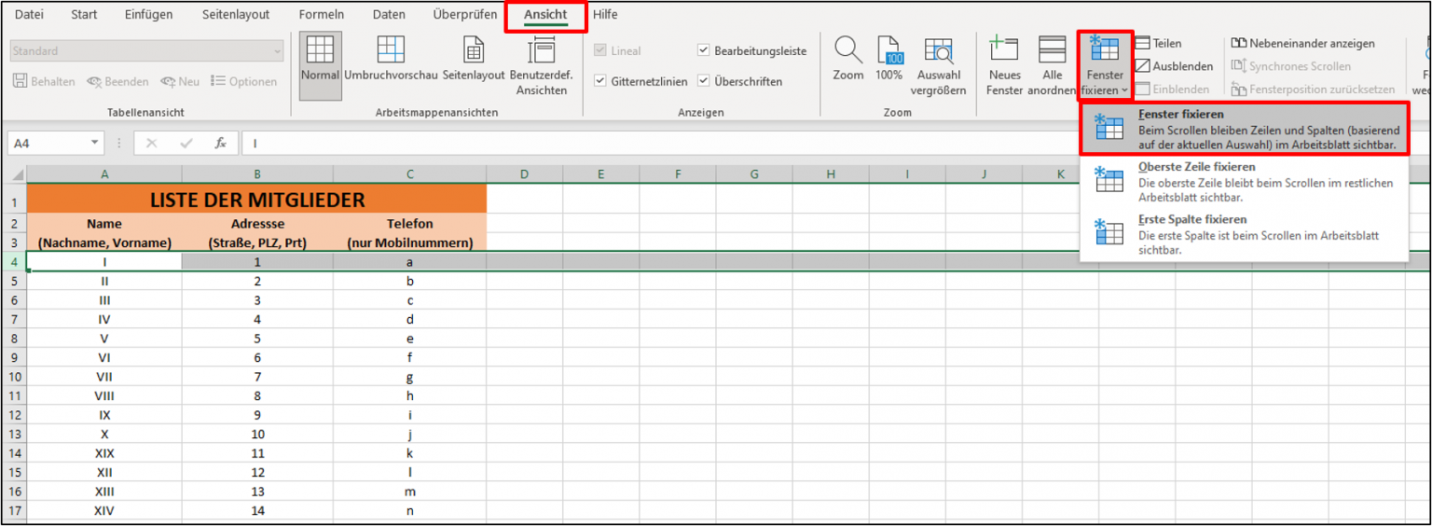
Task: Choose Oberste Zeile fixieren
Action: point(1244,182)
